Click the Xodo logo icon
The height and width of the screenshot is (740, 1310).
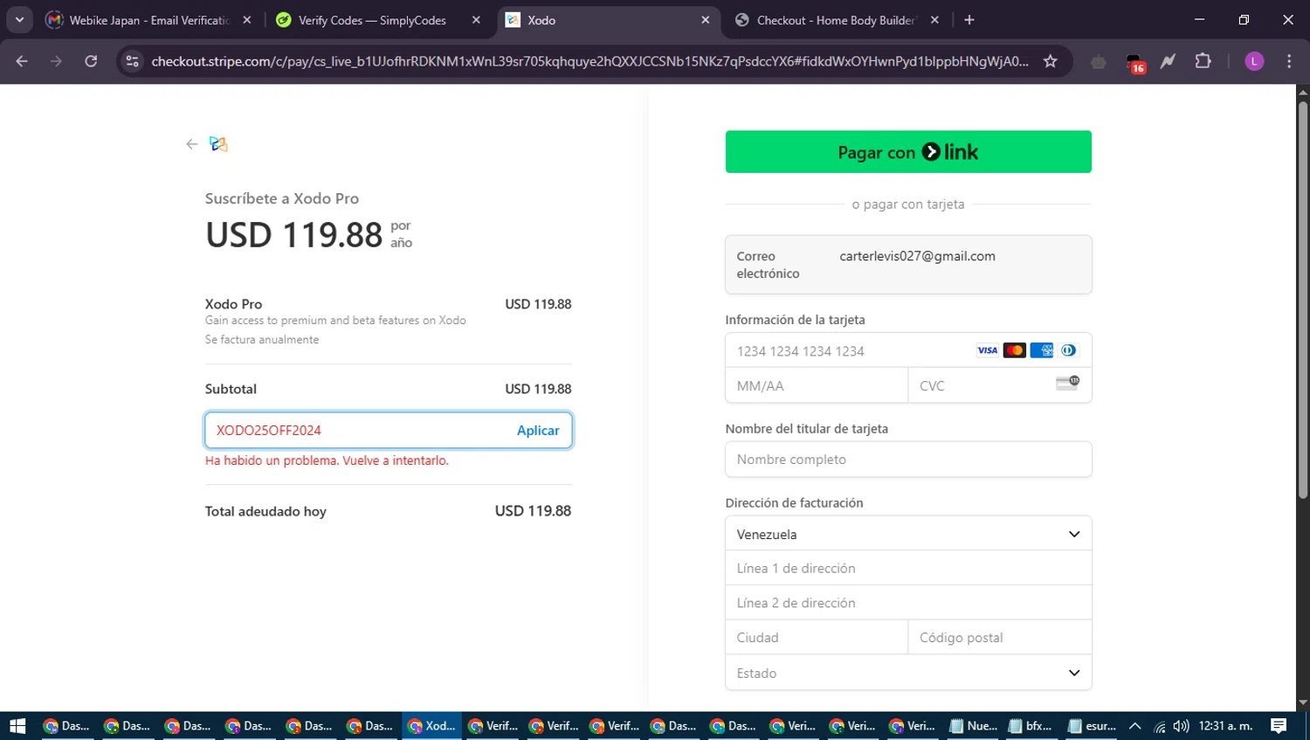point(218,144)
